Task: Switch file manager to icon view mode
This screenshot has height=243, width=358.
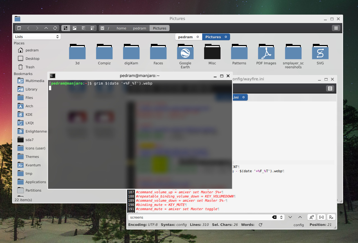Action: tap(66, 28)
